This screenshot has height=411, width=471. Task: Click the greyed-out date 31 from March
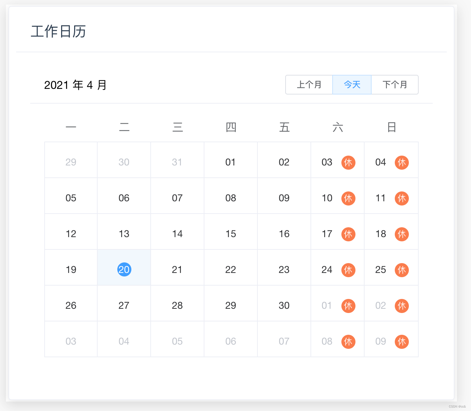pyautogui.click(x=177, y=162)
